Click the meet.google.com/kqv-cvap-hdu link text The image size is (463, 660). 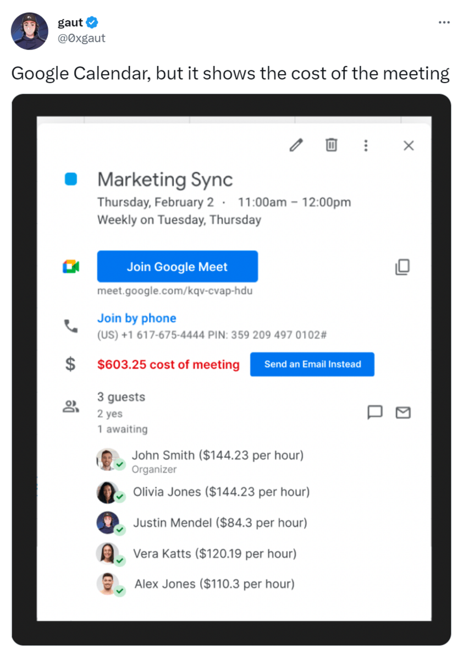[x=175, y=290]
